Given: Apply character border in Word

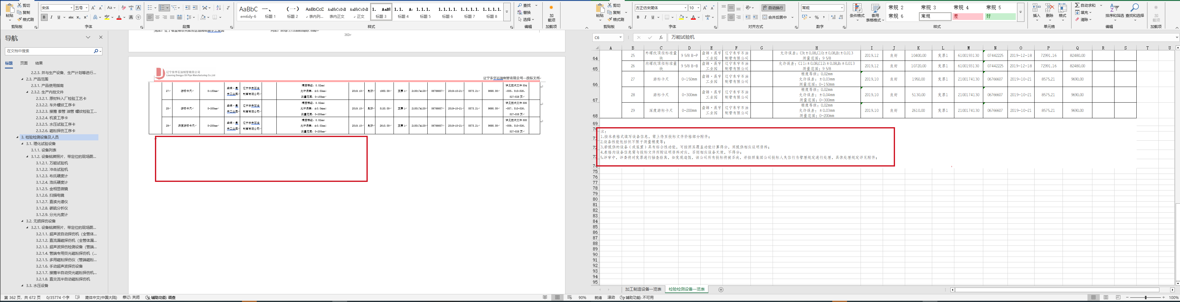Looking at the screenshot, I should coord(138,8).
